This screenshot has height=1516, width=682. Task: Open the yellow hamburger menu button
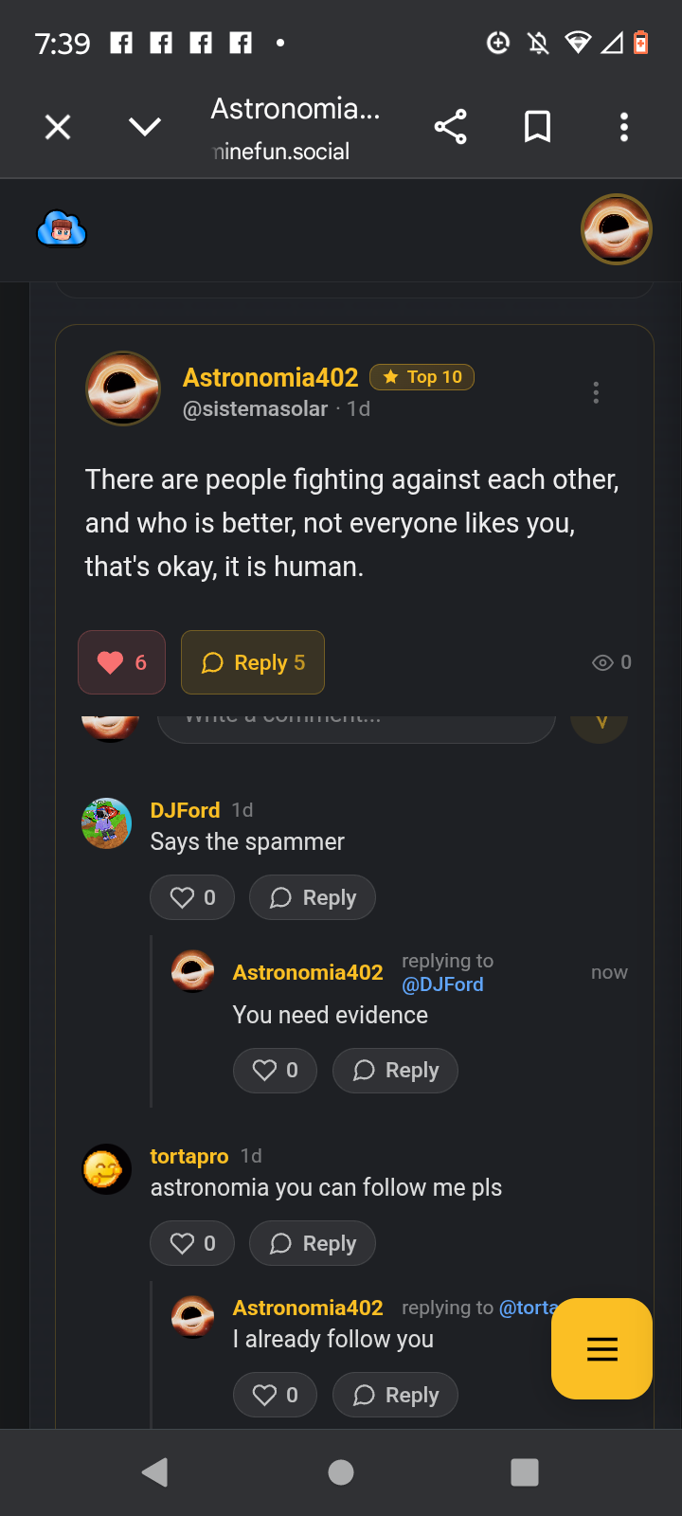click(x=601, y=1348)
